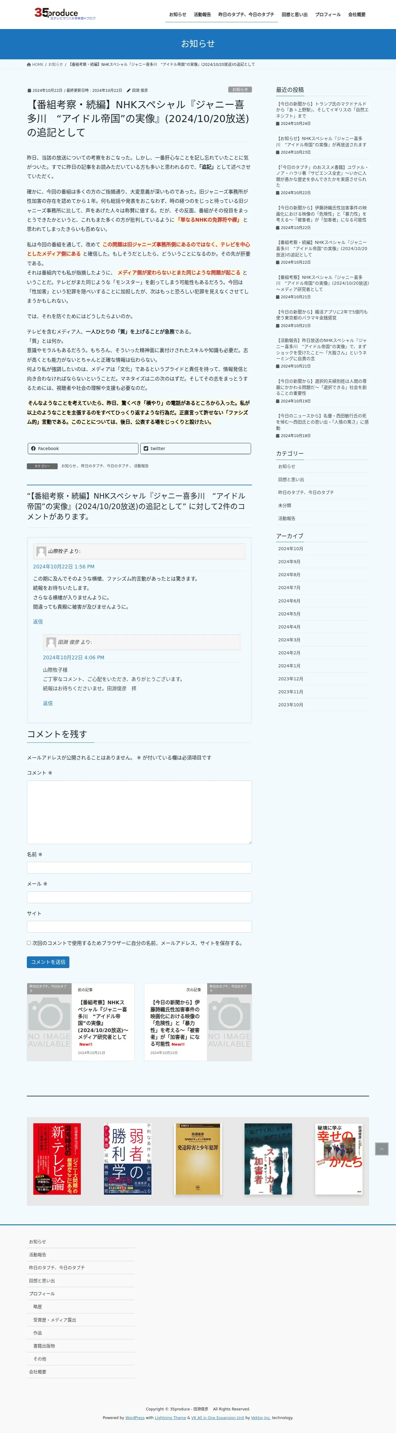Focus the メール input field
Viewport: 396px width, 1433px height.
tap(139, 897)
